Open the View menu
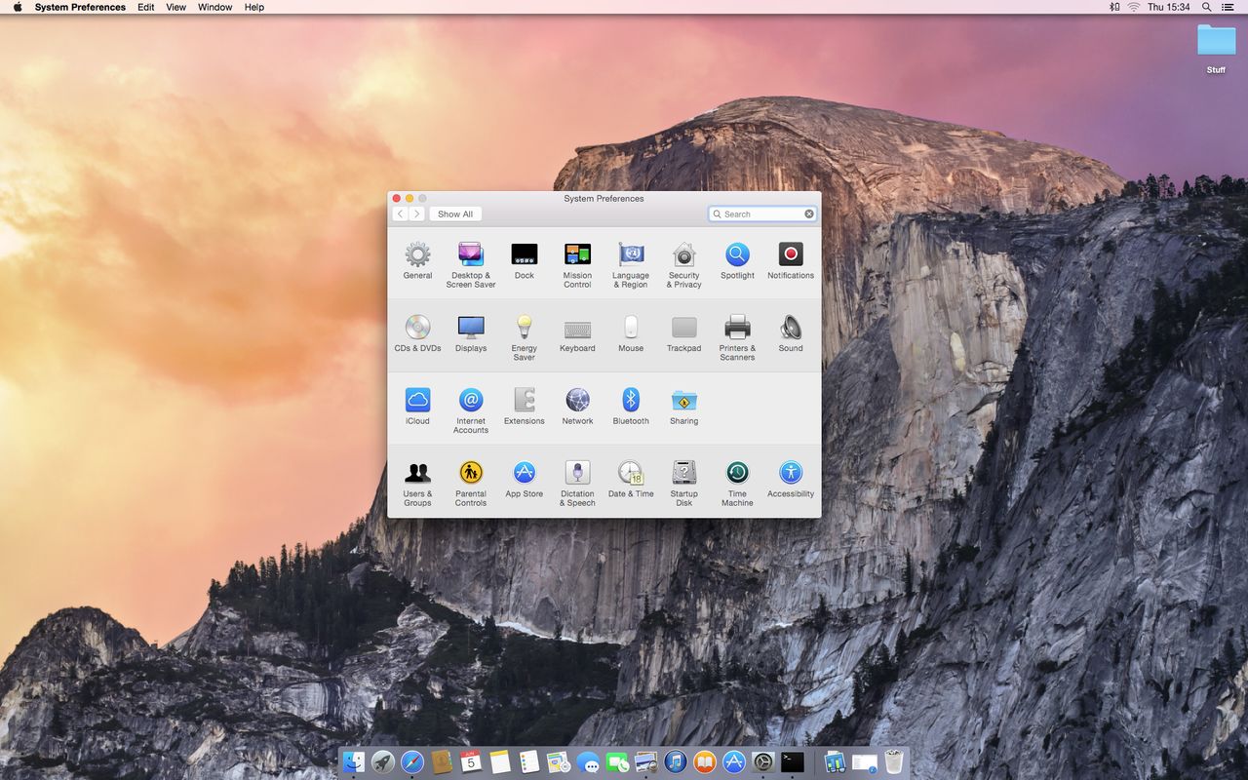1248x780 pixels. point(175,7)
